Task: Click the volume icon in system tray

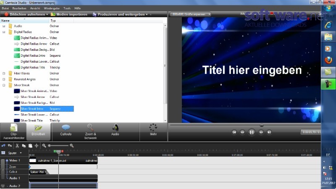Action: 325,168
